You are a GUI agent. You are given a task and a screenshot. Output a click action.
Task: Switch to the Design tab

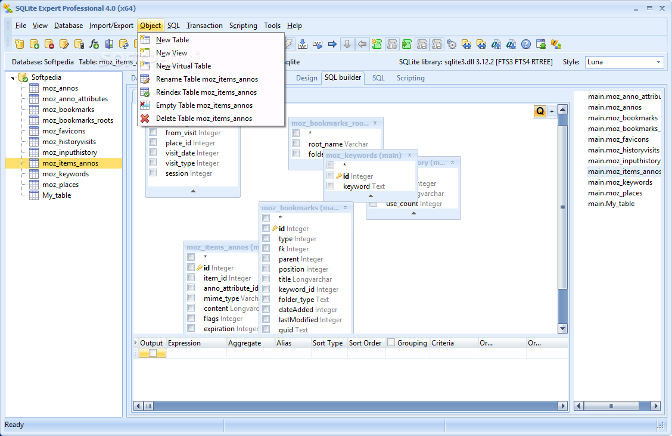pyautogui.click(x=307, y=78)
